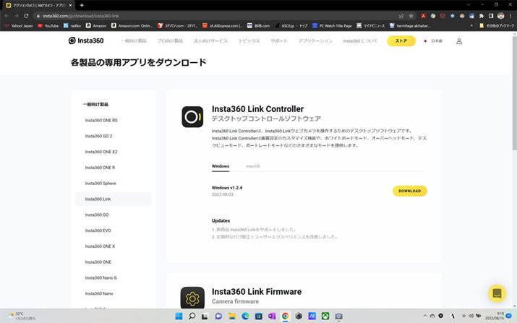This screenshot has width=517, height=323.
Task: Switch to the Windows tab
Action: coord(221,166)
